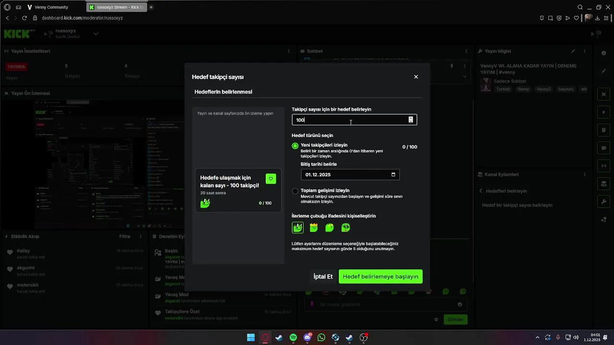
Task: Select Toplam gelişimi izleyin radio option
Action: click(295, 191)
